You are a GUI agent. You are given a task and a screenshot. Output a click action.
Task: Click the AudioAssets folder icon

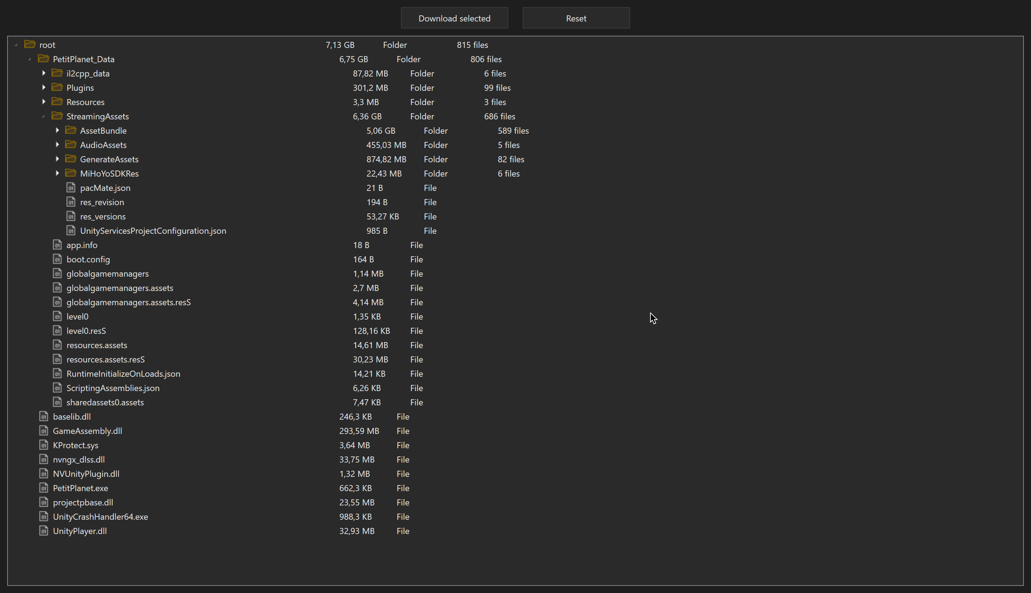[71, 144]
